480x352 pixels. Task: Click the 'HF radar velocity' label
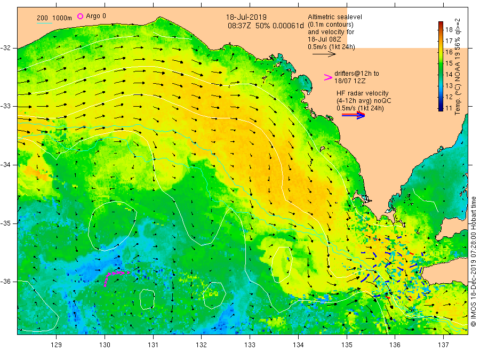[x=363, y=93]
